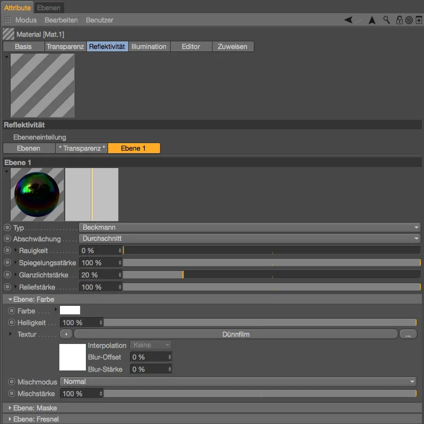Screen dimensions: 424x424
Task: Open the Abschwächung Durchschnitt dropdown
Action: (x=250, y=238)
